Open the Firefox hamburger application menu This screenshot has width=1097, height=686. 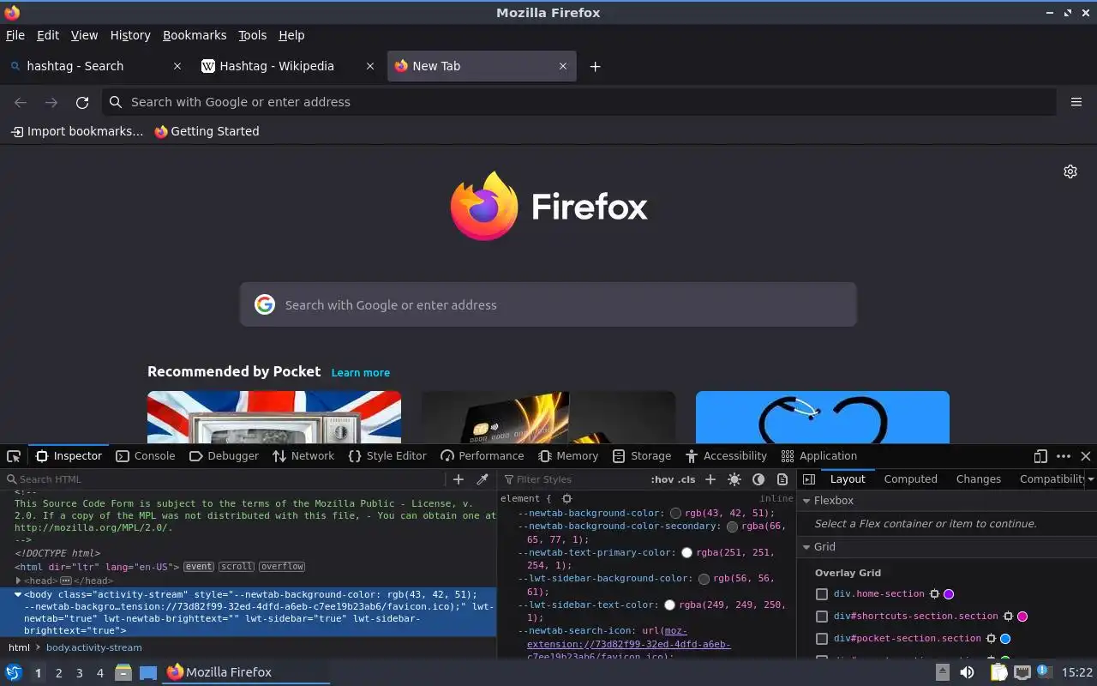tap(1076, 102)
